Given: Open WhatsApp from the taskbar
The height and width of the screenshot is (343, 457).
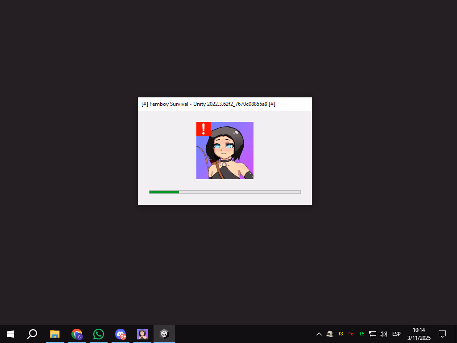Looking at the screenshot, I should click(99, 334).
